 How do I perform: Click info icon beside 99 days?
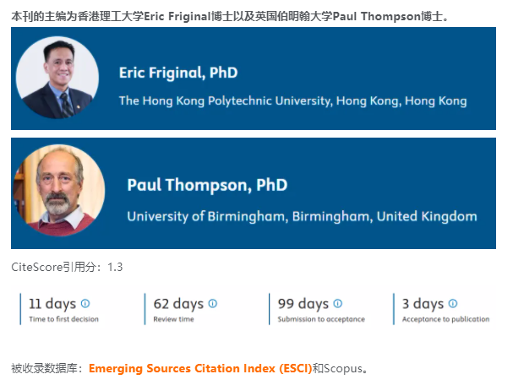(337, 303)
